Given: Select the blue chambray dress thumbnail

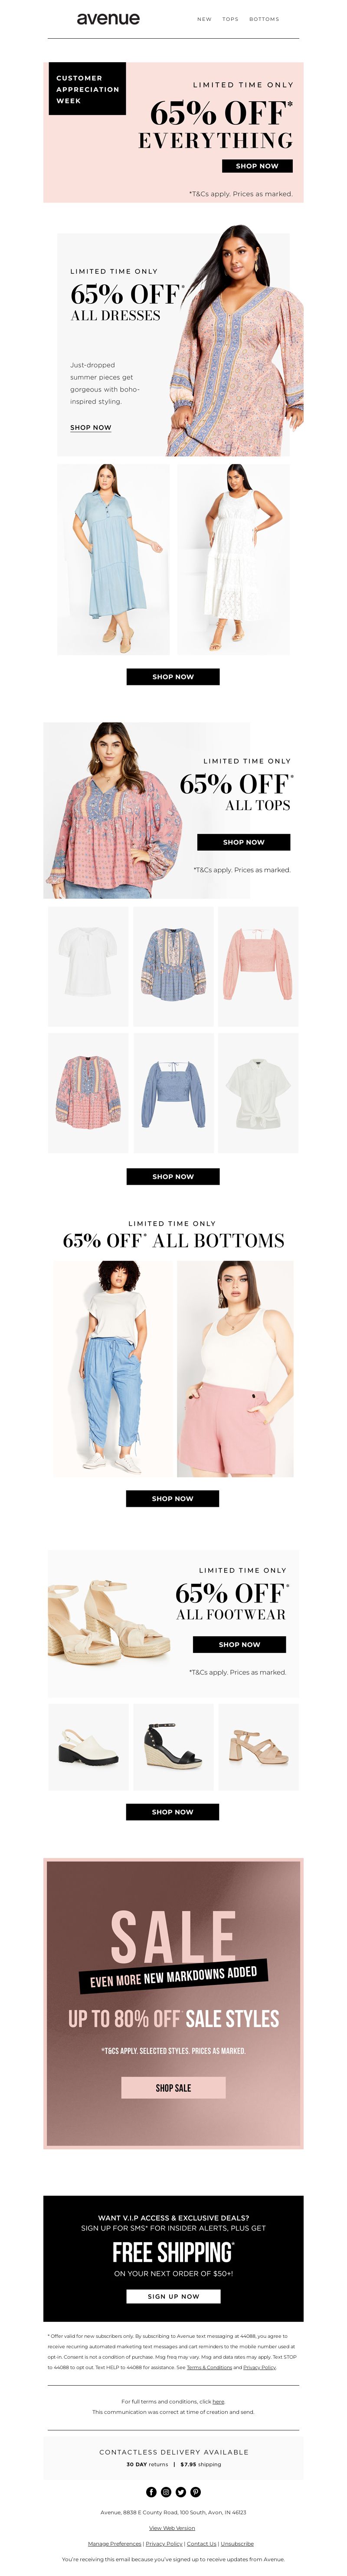Looking at the screenshot, I should [113, 559].
